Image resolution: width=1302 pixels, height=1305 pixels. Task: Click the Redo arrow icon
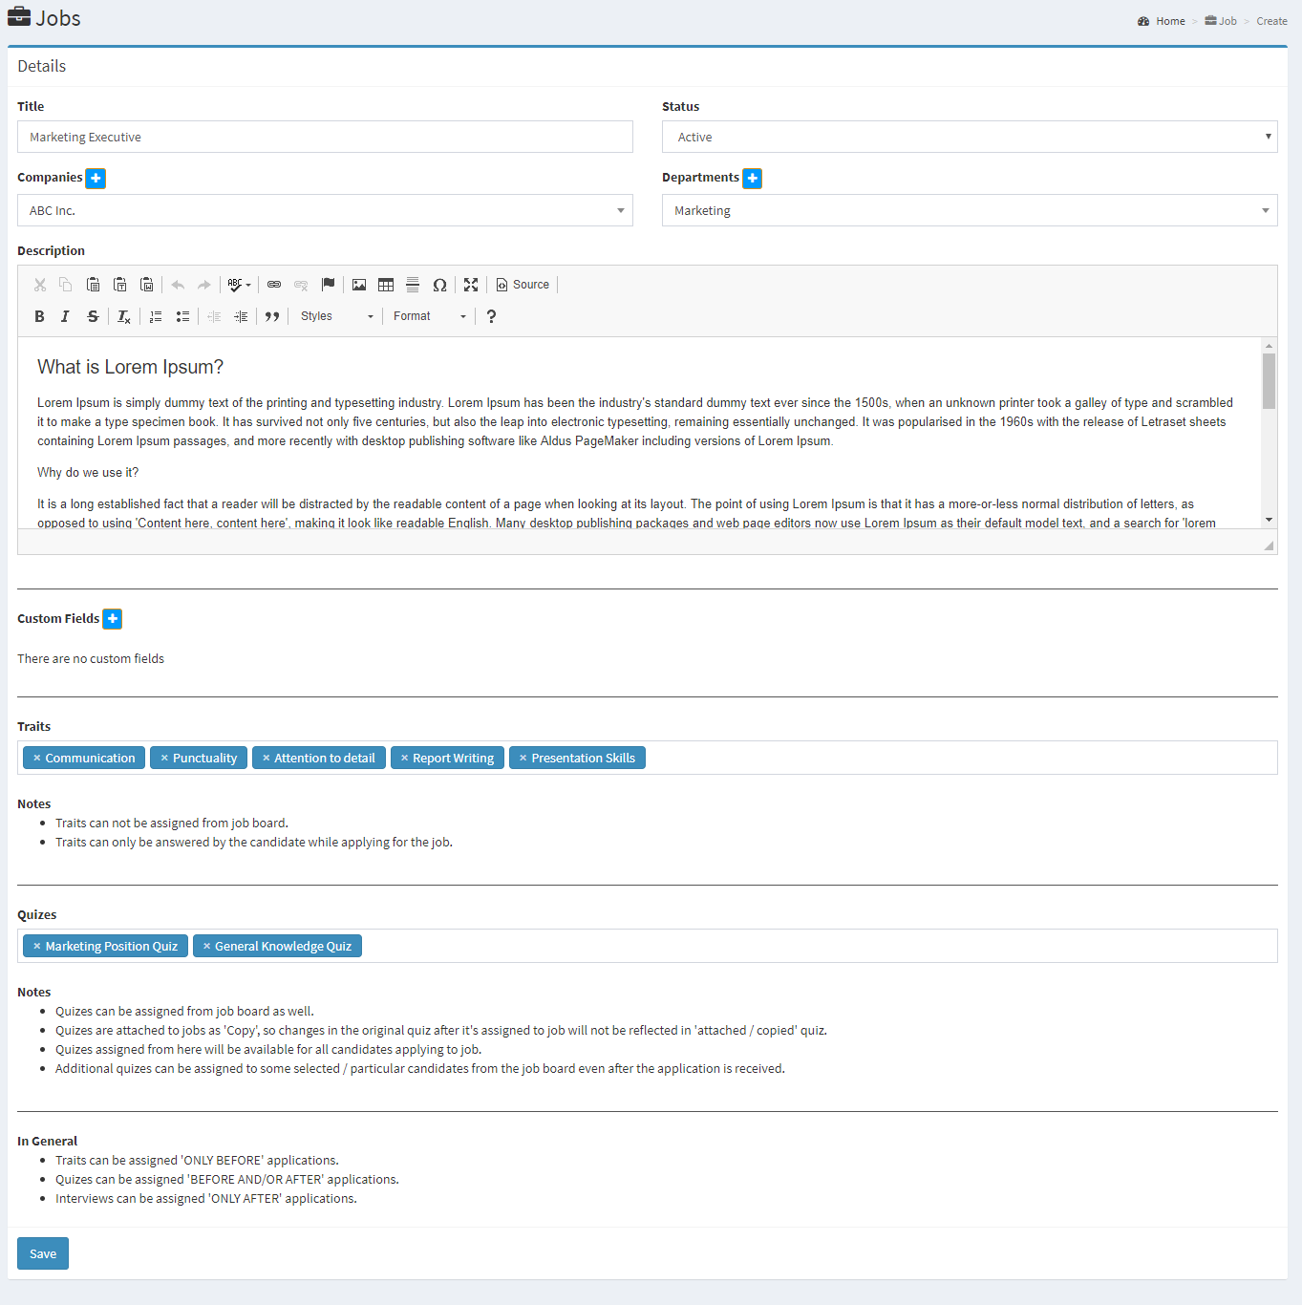point(204,285)
